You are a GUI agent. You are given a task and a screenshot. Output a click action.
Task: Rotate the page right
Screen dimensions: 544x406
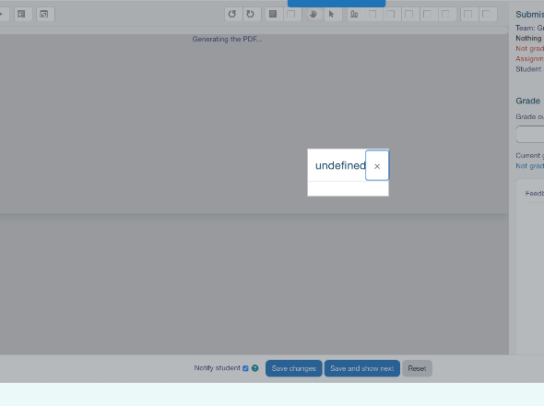[x=251, y=14]
